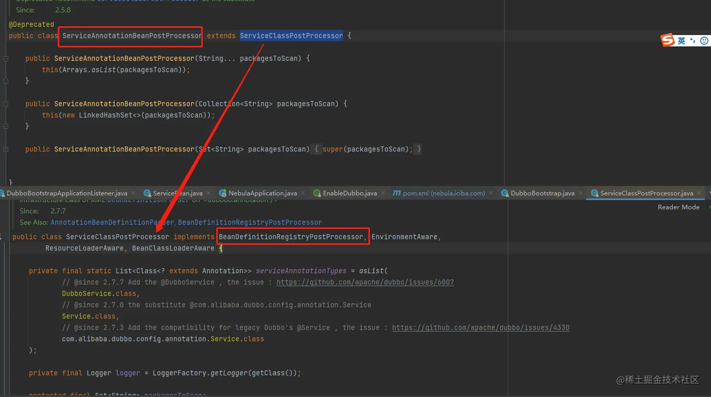This screenshot has width=711, height=397.
Task: Click the folded super(packagesToScan); code block
Action: (x=367, y=150)
